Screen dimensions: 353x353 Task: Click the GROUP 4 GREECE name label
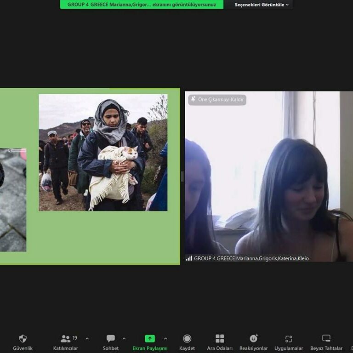251,258
